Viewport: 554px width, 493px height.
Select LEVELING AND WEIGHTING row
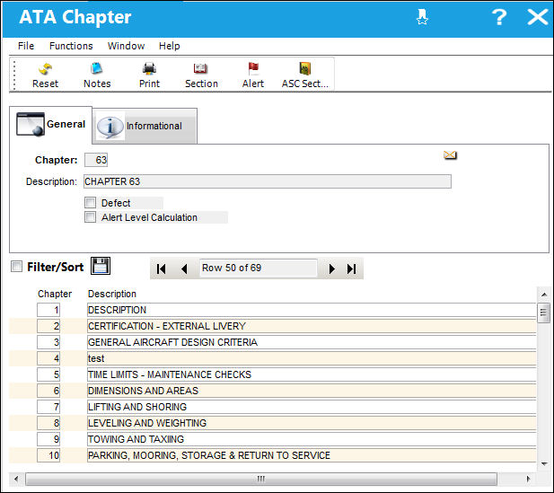(x=312, y=423)
